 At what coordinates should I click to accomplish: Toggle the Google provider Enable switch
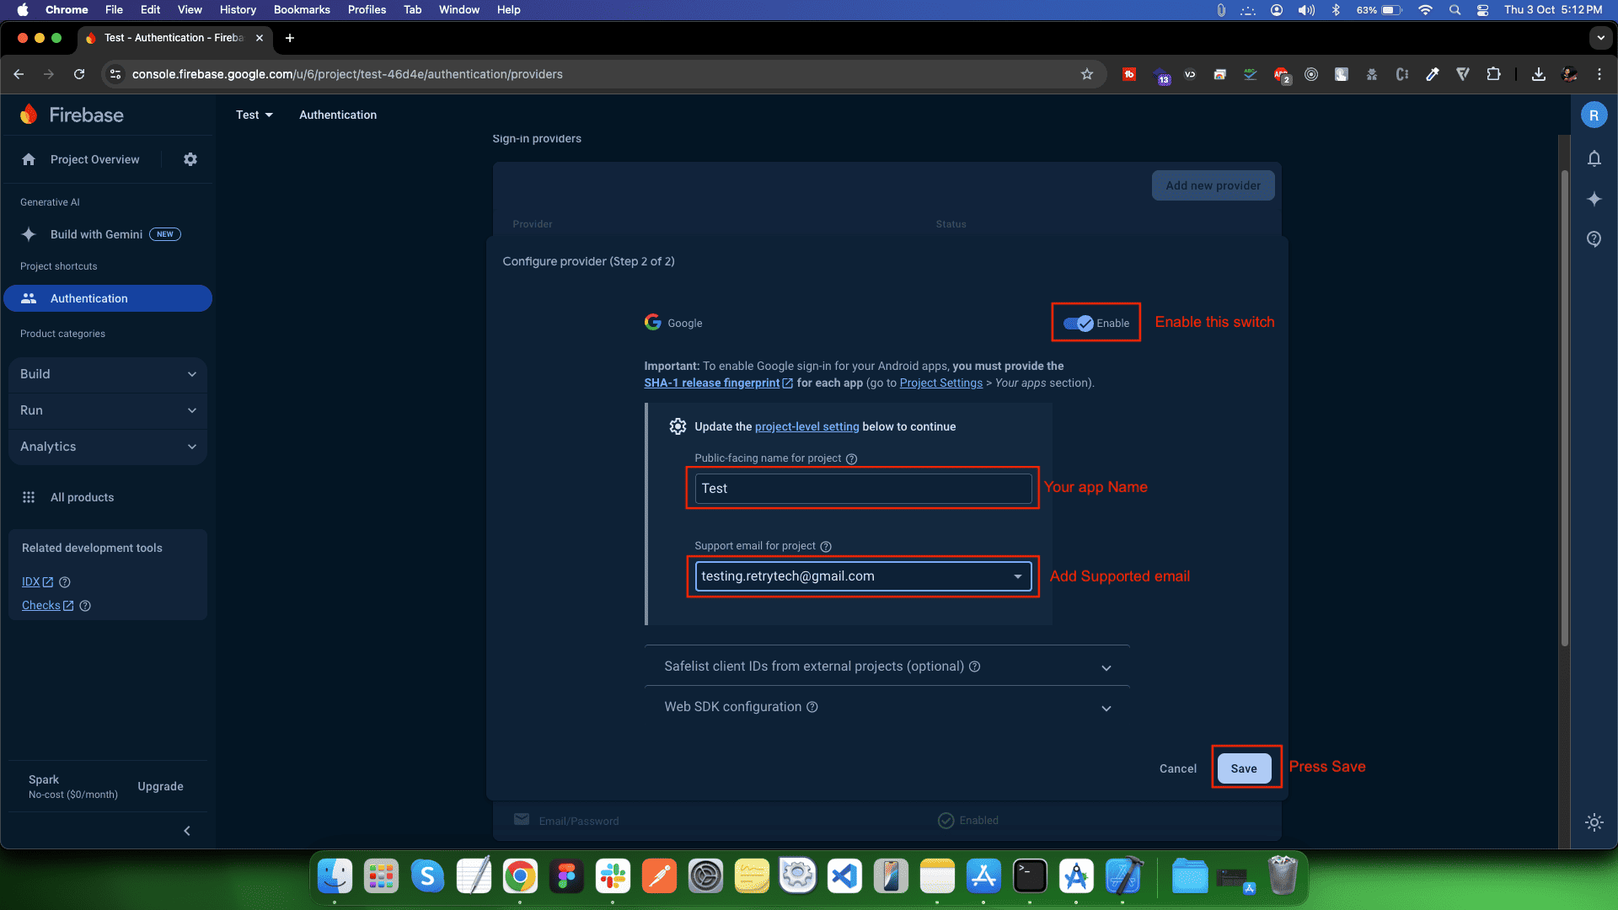coord(1078,324)
